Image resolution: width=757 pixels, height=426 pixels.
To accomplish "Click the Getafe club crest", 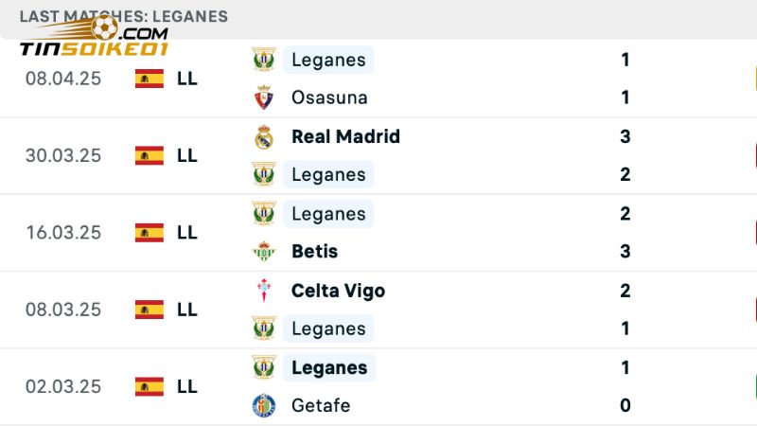I will (264, 406).
